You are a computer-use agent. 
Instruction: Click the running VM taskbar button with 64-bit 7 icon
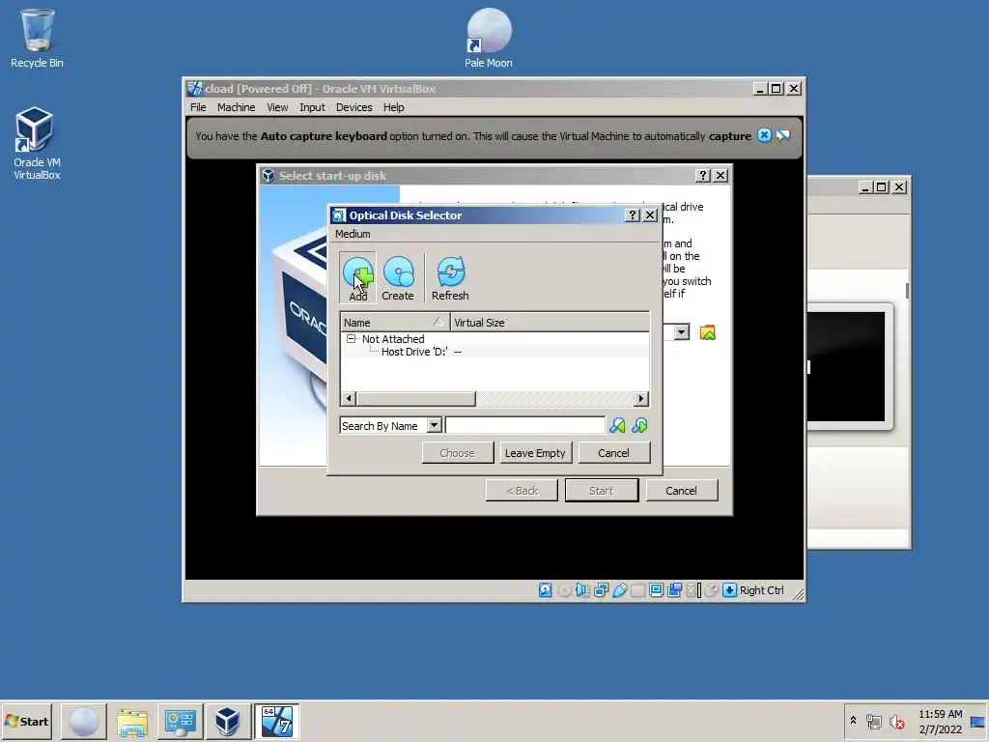coord(276,721)
